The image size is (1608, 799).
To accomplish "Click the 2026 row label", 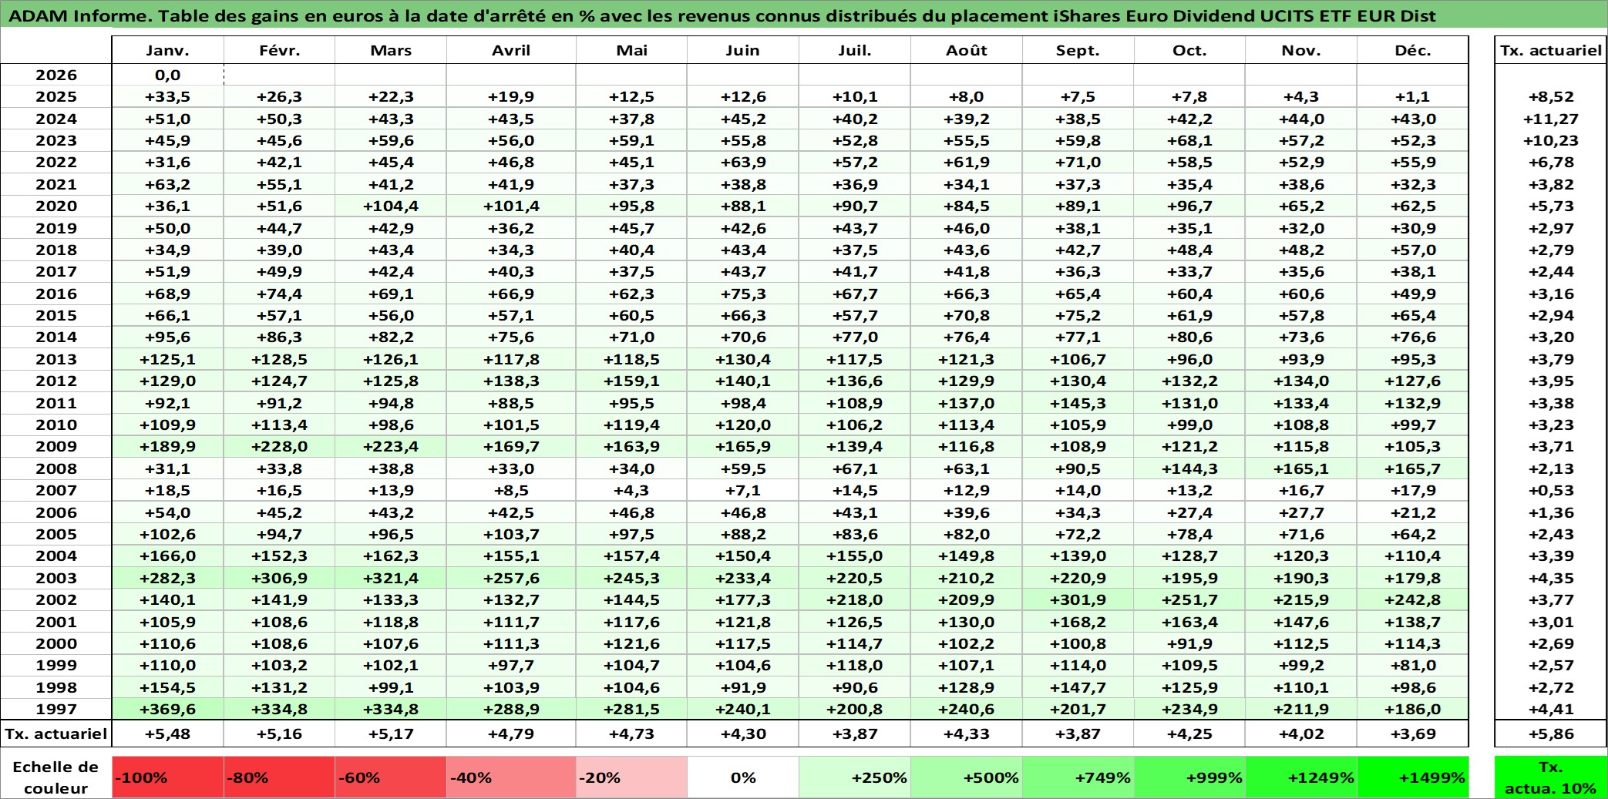I will point(56,75).
